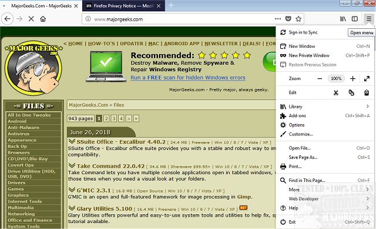Click the MajorGeeks logo image
This screenshot has height=229, width=376.
(x=33, y=68)
